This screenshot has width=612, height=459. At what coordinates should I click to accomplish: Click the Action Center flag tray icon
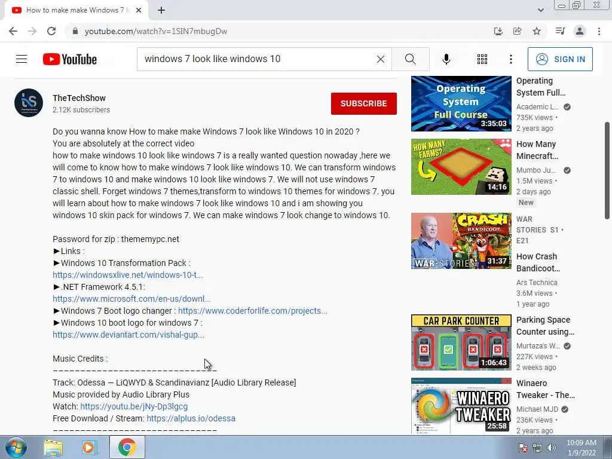[522, 448]
